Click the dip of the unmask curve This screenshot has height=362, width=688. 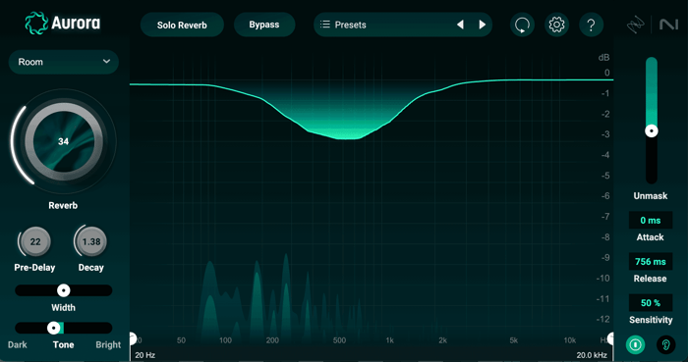point(349,138)
